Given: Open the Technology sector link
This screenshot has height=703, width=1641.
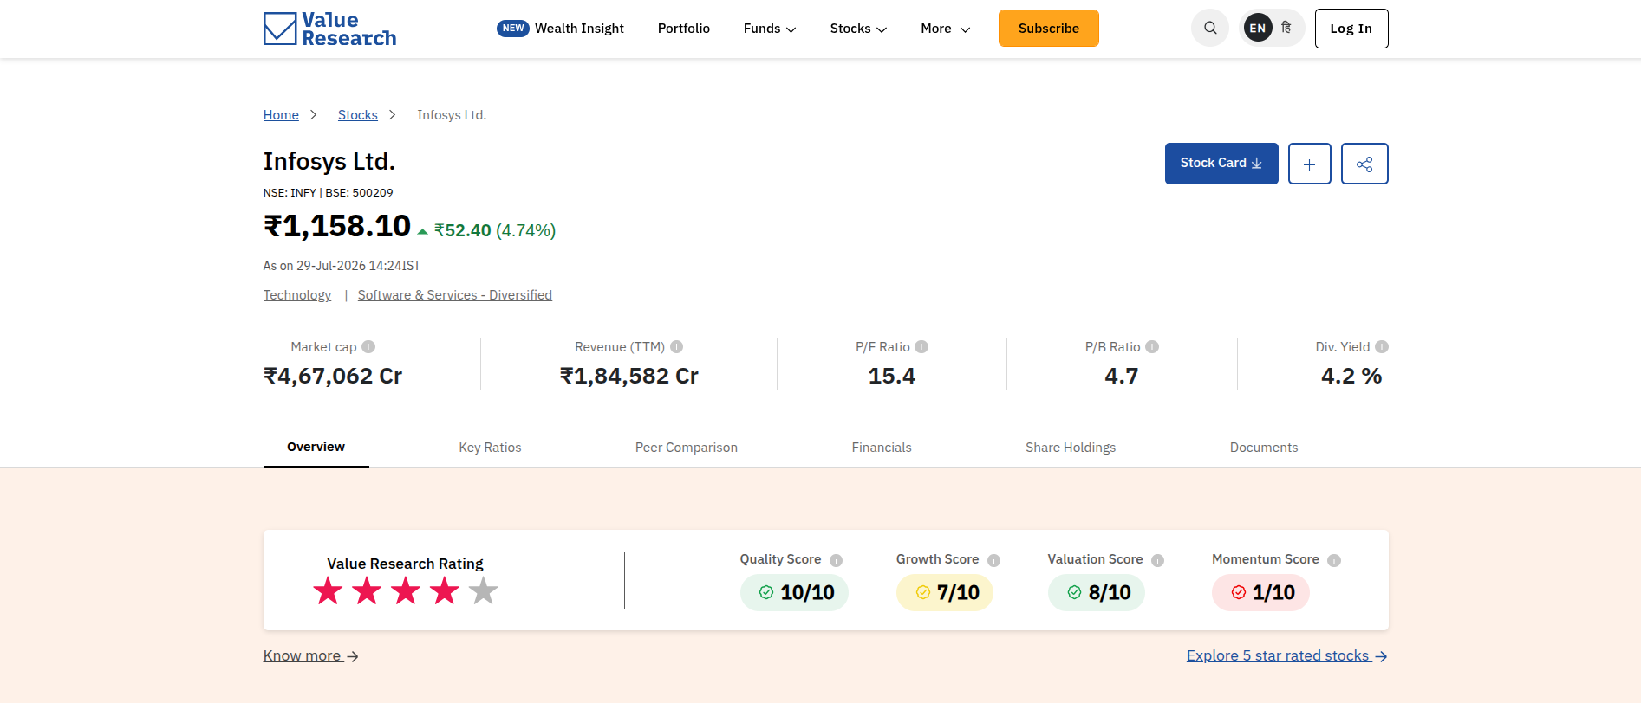Looking at the screenshot, I should (x=297, y=295).
